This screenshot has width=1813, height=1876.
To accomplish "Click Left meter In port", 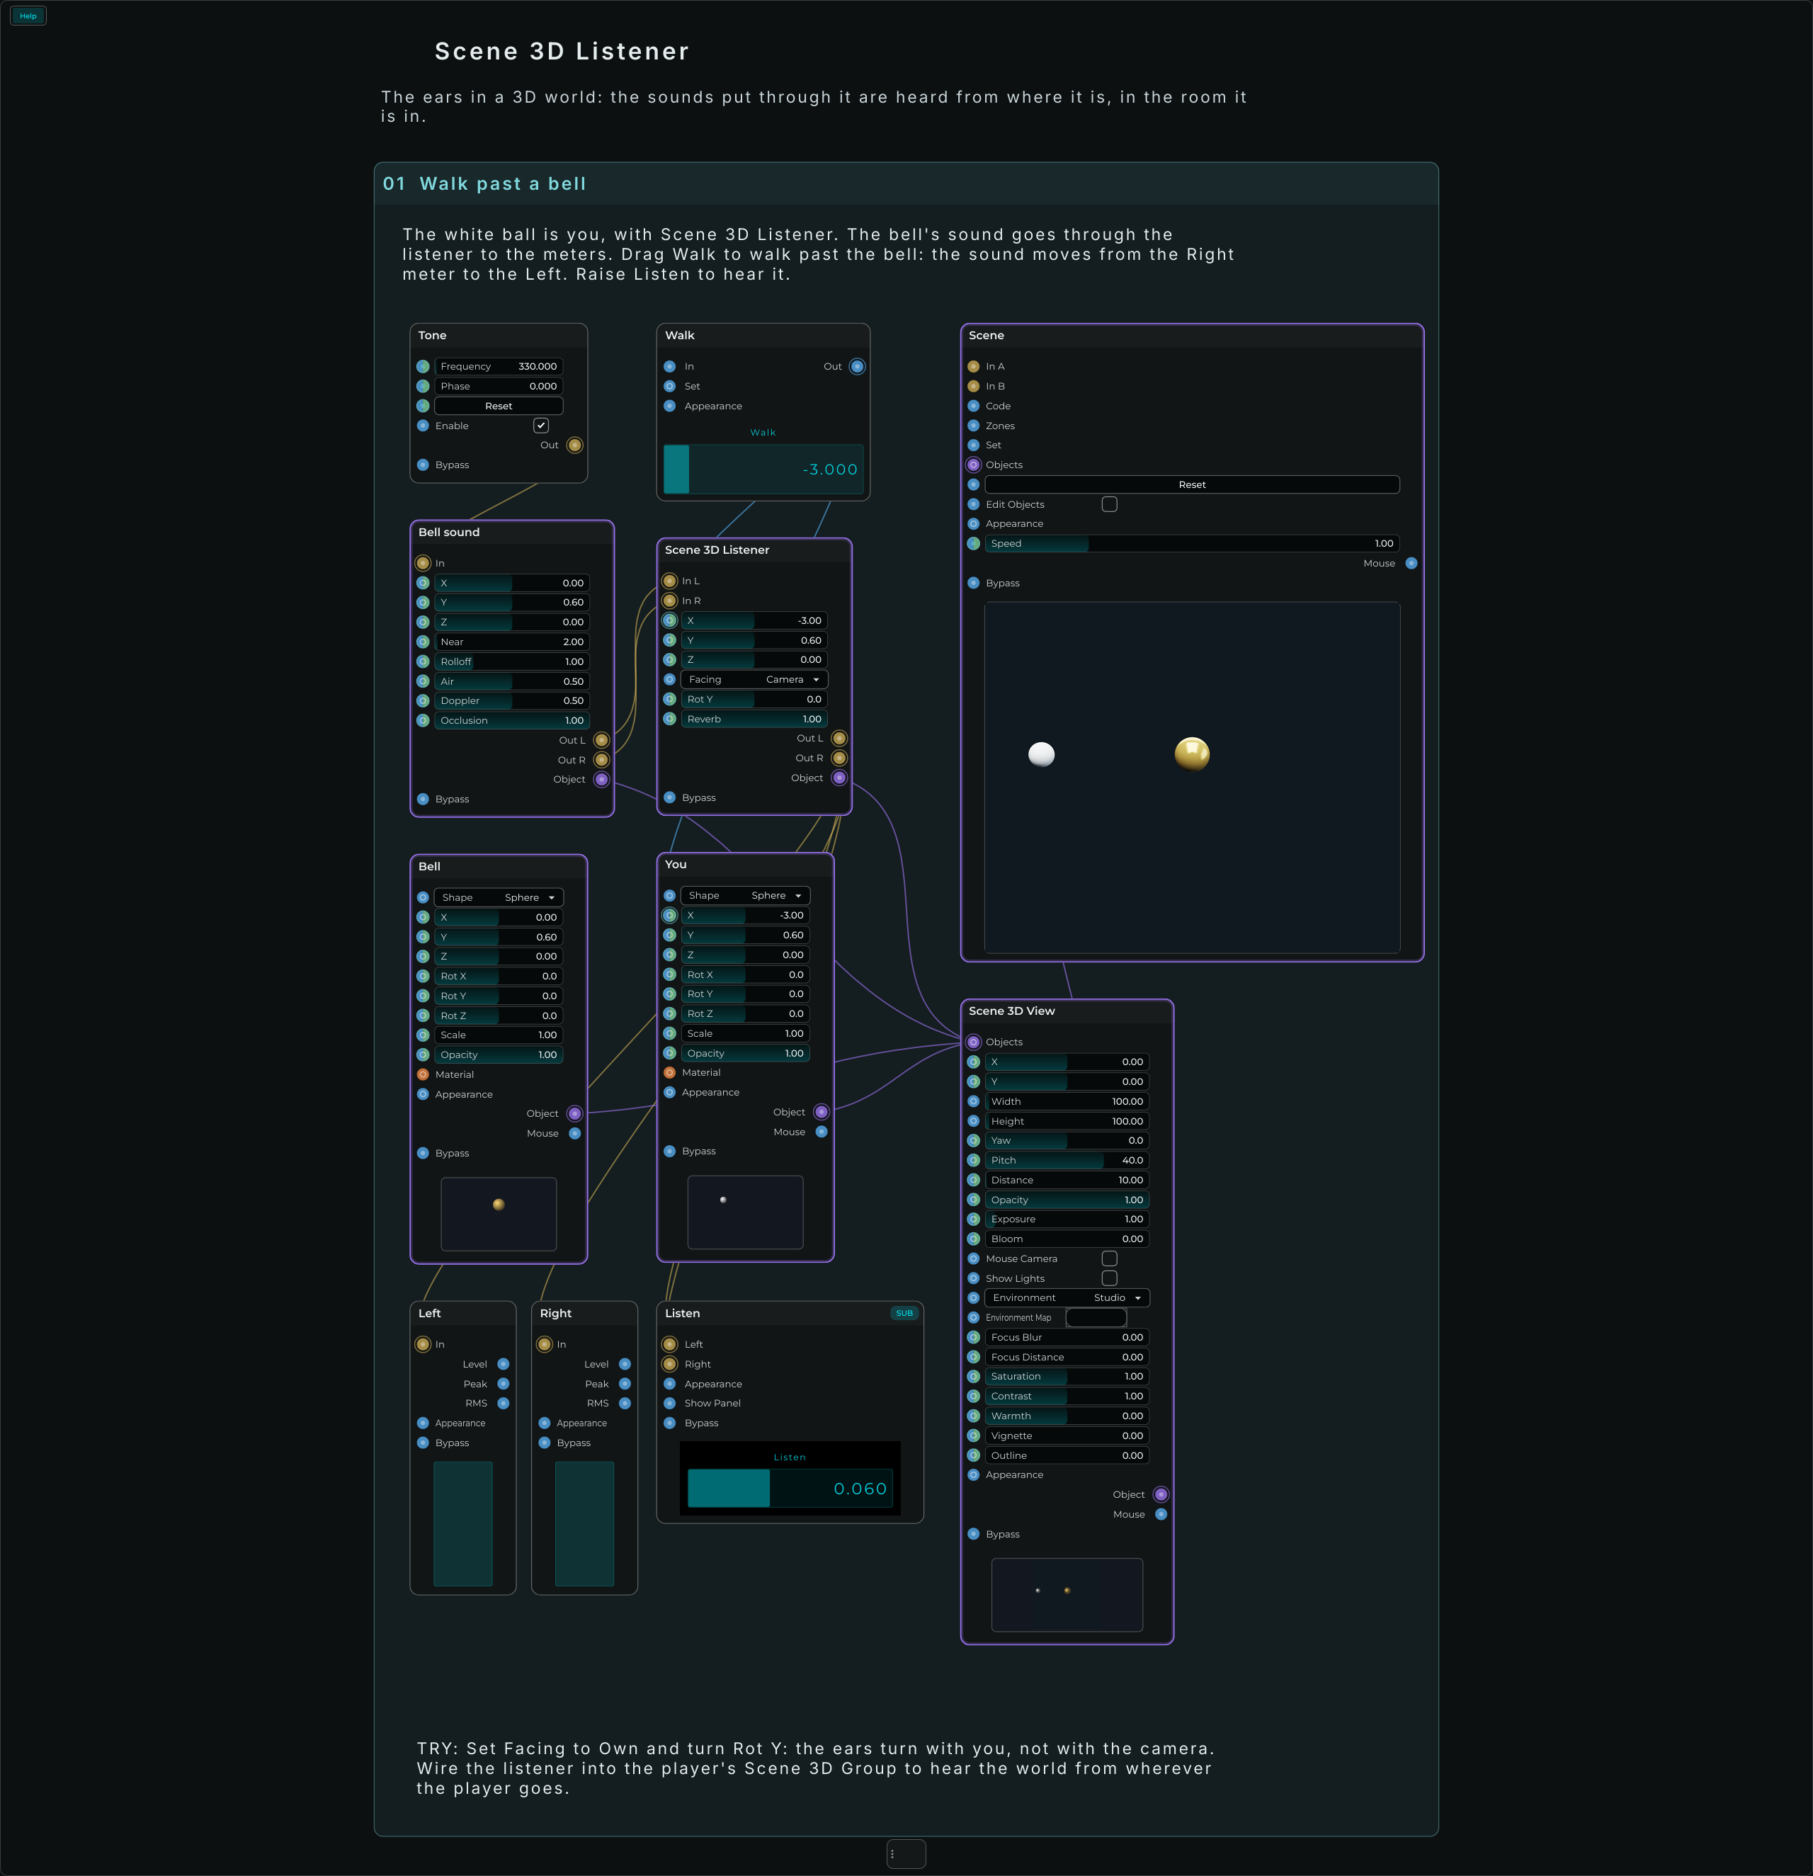I will coord(423,1344).
